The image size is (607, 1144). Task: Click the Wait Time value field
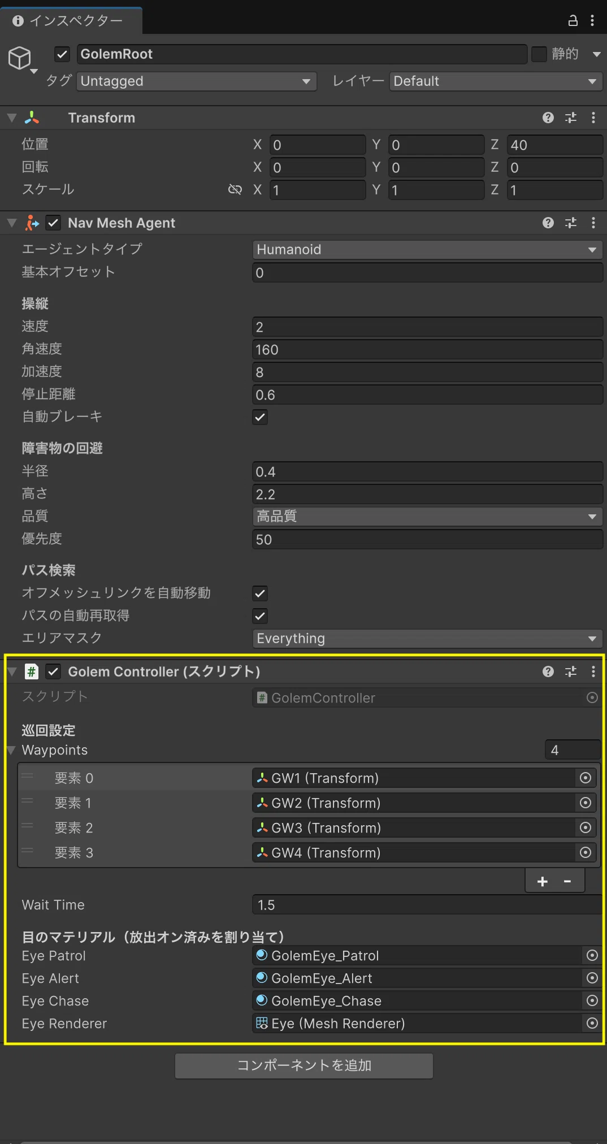[427, 905]
